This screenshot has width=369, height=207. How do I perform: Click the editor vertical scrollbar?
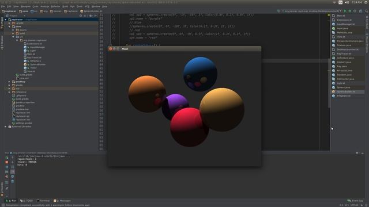pyautogui.click(x=329, y=83)
